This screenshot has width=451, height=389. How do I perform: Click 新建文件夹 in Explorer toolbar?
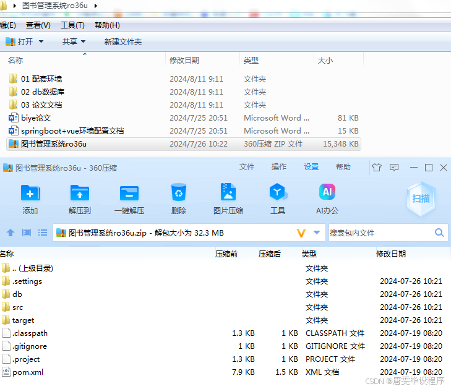pyautogui.click(x=123, y=42)
